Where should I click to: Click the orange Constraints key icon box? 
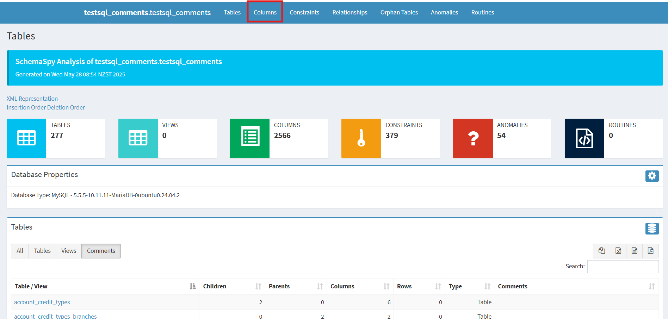pos(361,138)
